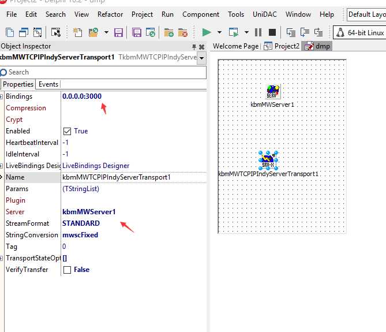Click the Server value kbmMWServer1
The height and width of the screenshot is (332, 386).
pos(89,212)
